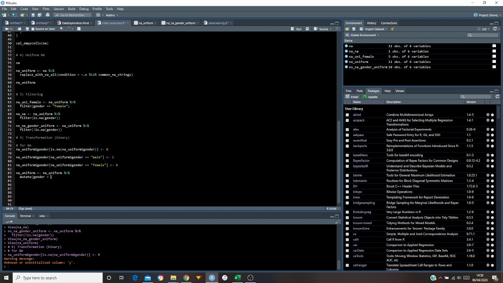Open the Global Environment dropdown
Viewport: 503px width, 283px height.
(362, 35)
